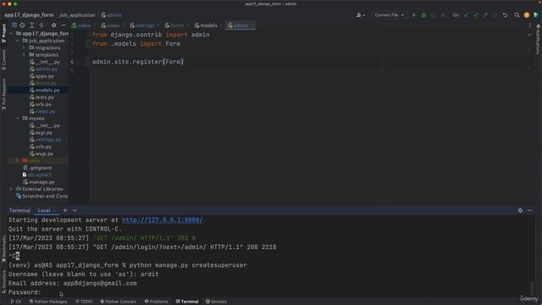Viewport: 542px width, 305px height.
Task: Select the Local terminal tab
Action: coord(44,210)
